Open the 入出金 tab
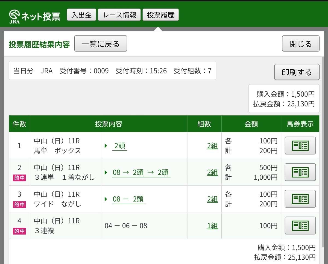This screenshot has width=328, height=264. pos(81,15)
